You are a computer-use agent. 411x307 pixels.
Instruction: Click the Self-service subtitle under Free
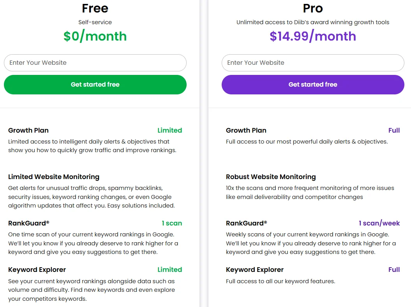(x=95, y=22)
